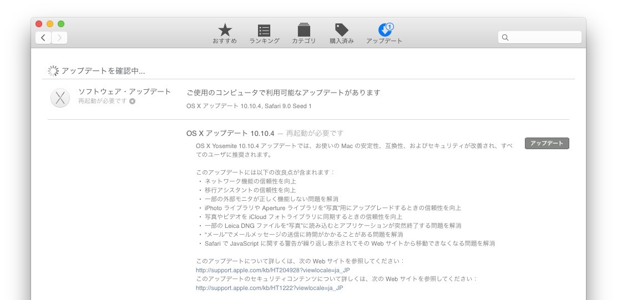The height and width of the screenshot is (300, 617).
Task: Click 'このアップデートには以下の改良点が含まれます' text
Action: coord(265,172)
